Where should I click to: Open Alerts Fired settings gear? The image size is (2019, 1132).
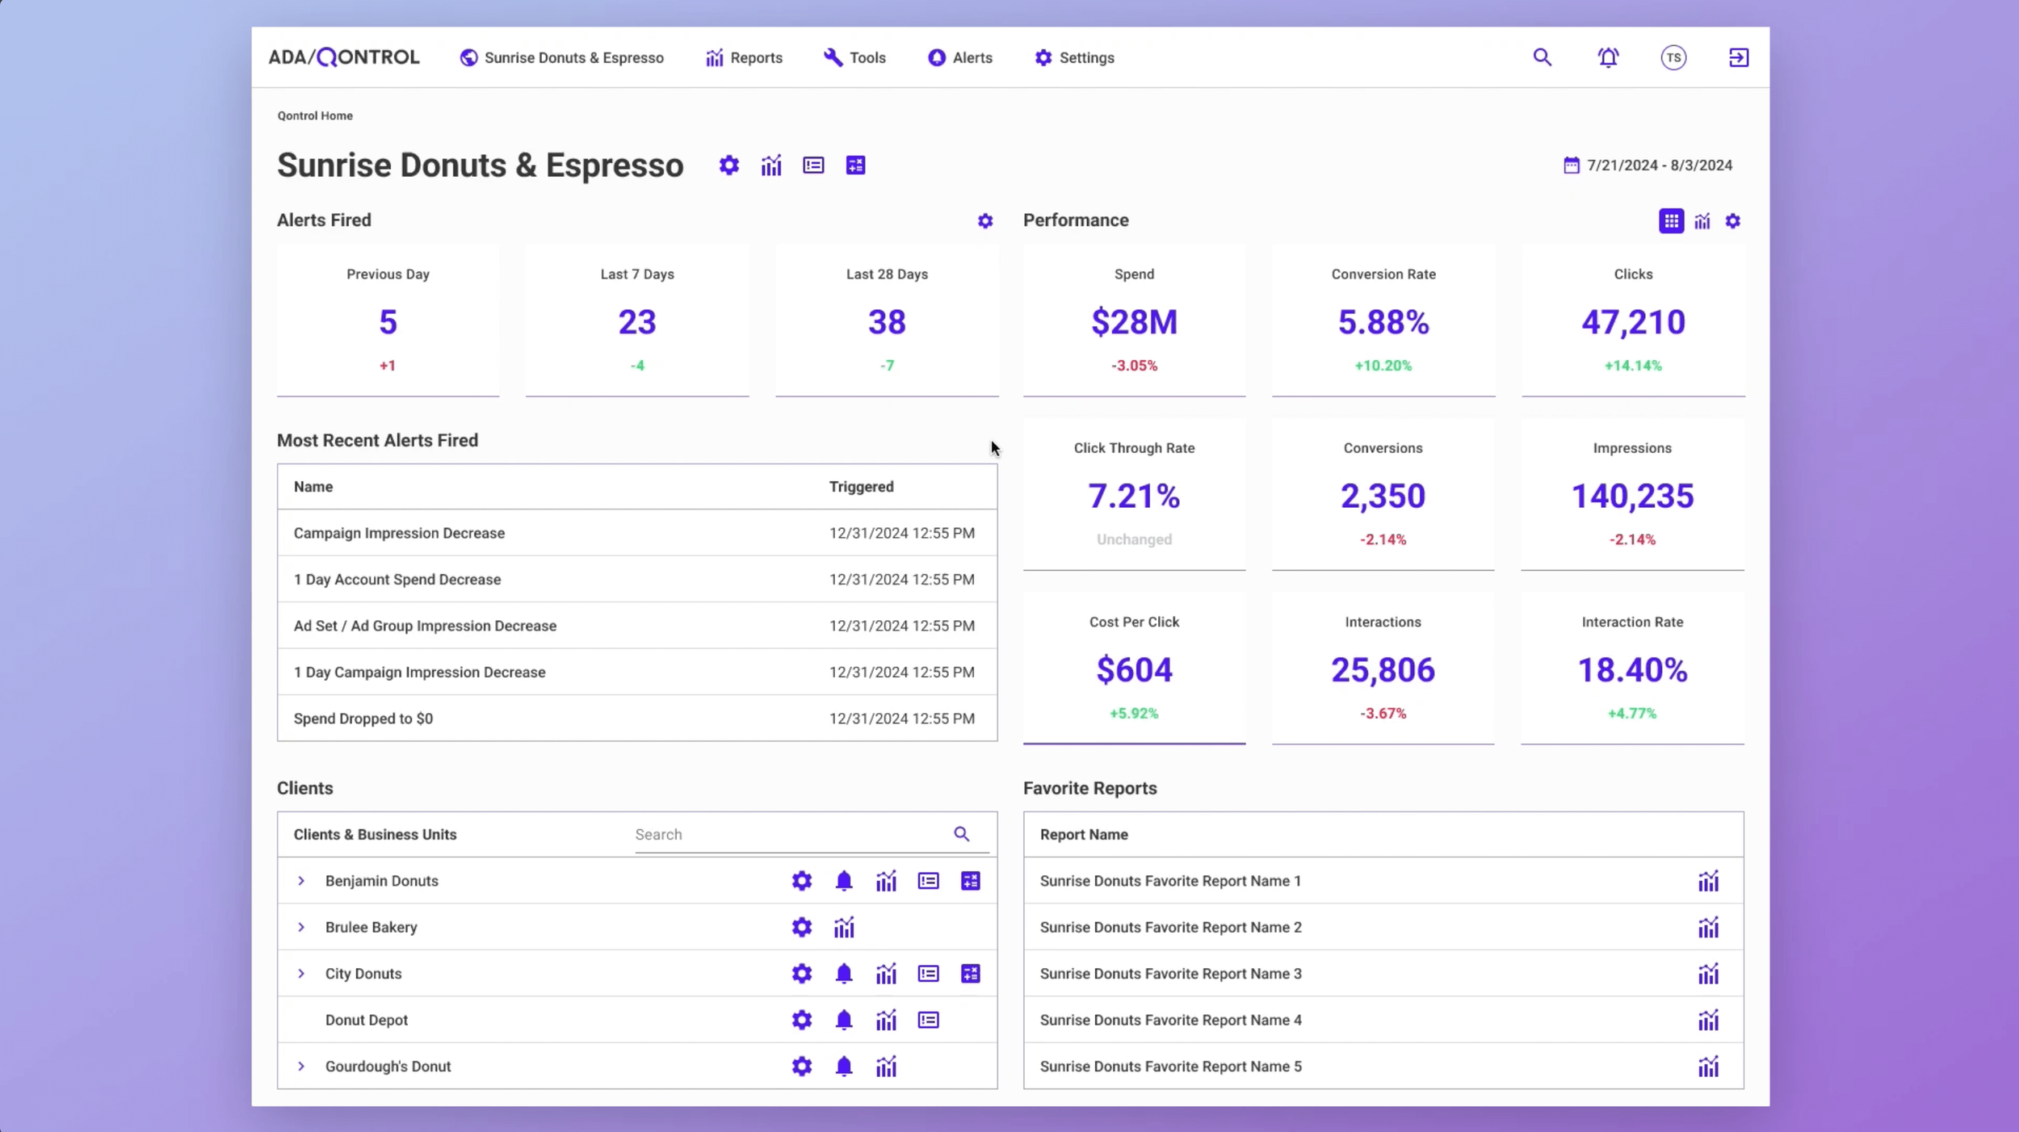point(984,221)
